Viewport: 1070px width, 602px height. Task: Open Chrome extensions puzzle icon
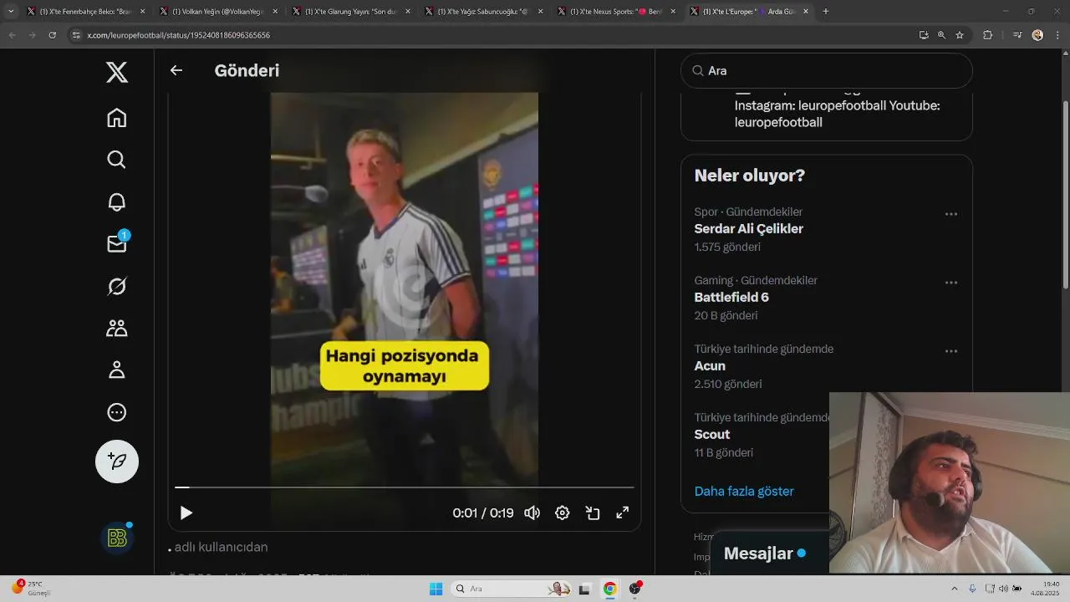click(988, 35)
